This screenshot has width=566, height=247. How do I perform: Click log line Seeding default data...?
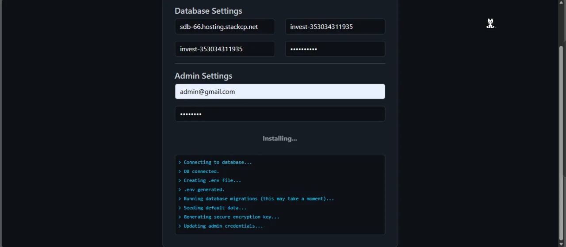click(212, 208)
